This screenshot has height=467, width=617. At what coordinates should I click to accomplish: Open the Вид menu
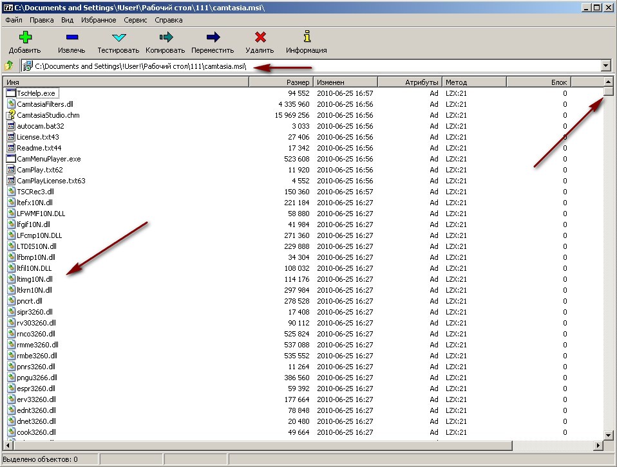click(x=67, y=20)
